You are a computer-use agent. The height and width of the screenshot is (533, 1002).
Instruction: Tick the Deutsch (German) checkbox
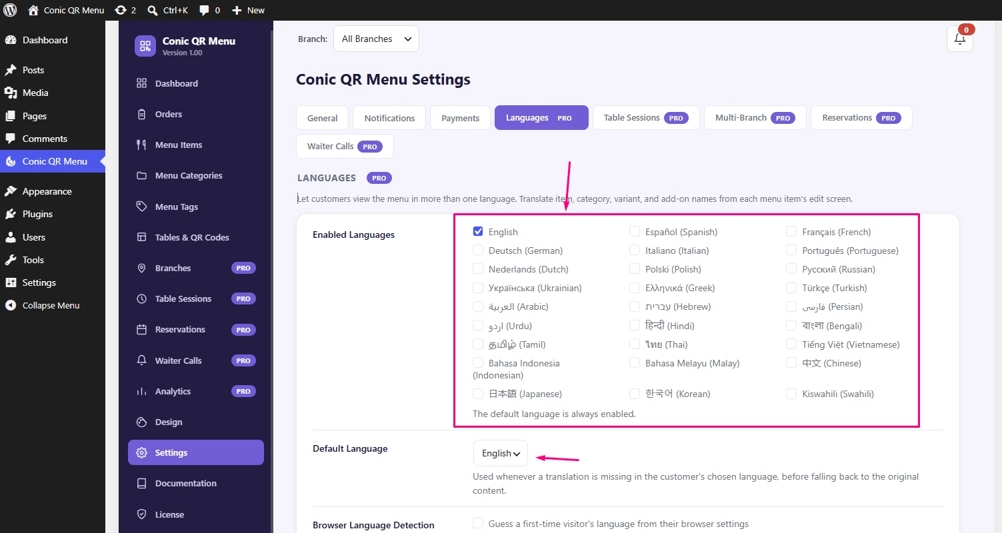point(478,250)
